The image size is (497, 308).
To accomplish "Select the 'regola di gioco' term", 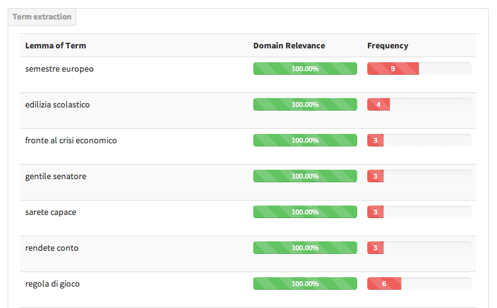I will (52, 284).
